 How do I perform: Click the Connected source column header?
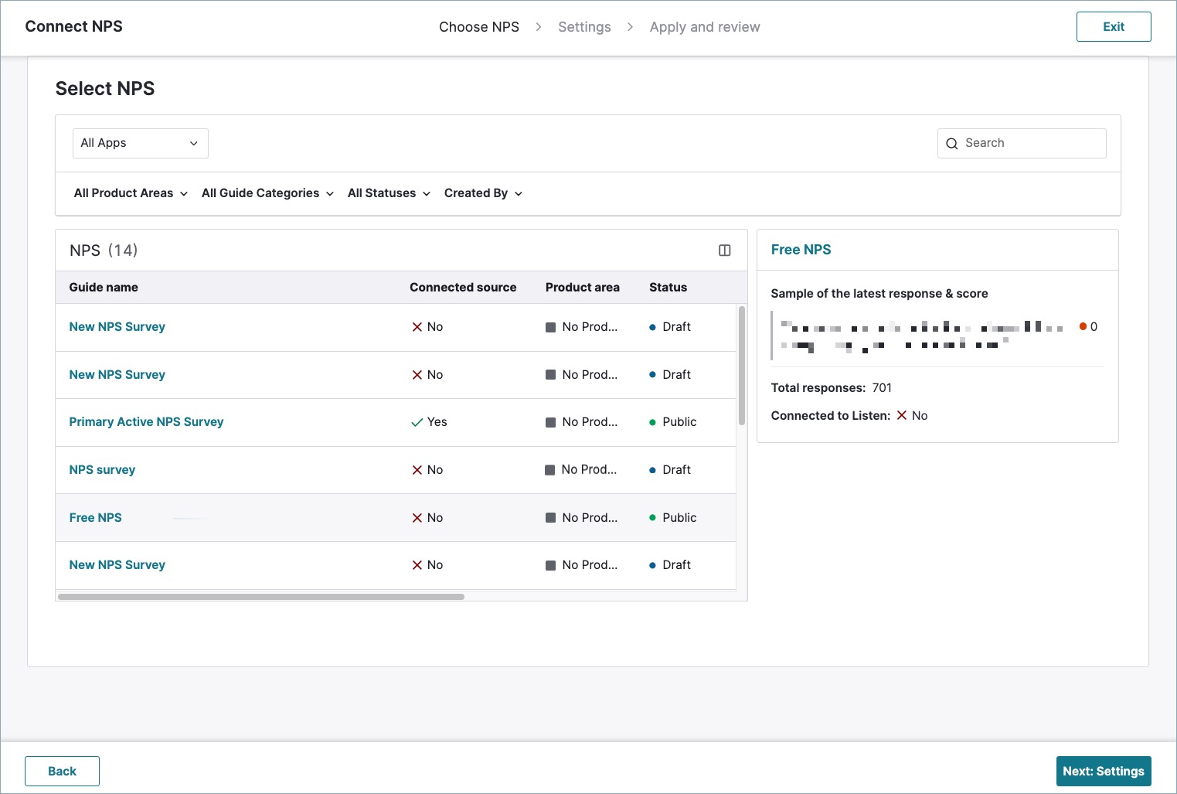click(x=463, y=288)
